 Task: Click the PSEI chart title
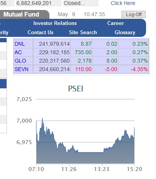(76, 89)
